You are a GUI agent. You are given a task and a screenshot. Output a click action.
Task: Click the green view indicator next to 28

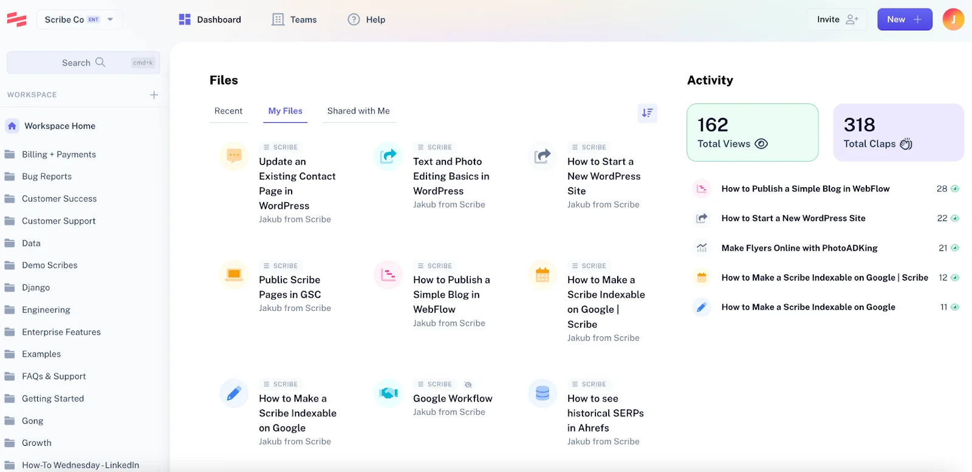click(955, 189)
